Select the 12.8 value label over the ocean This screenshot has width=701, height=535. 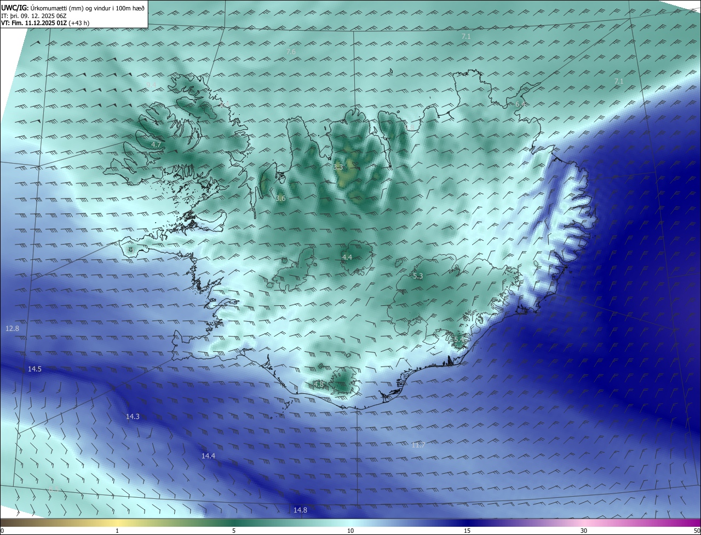(x=12, y=328)
